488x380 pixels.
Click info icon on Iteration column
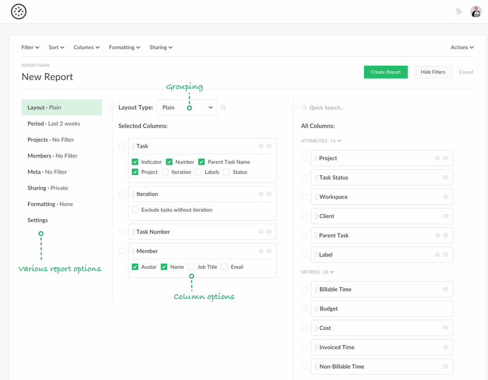tap(269, 194)
